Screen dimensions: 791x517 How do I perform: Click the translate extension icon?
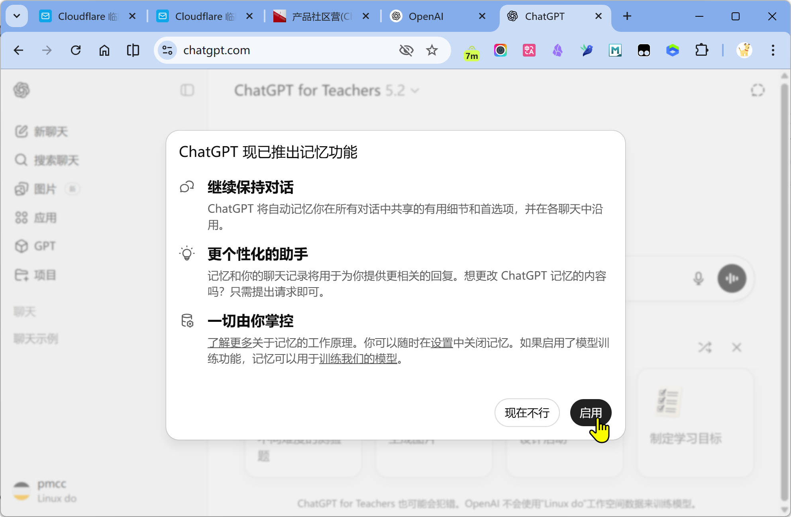[x=529, y=50]
